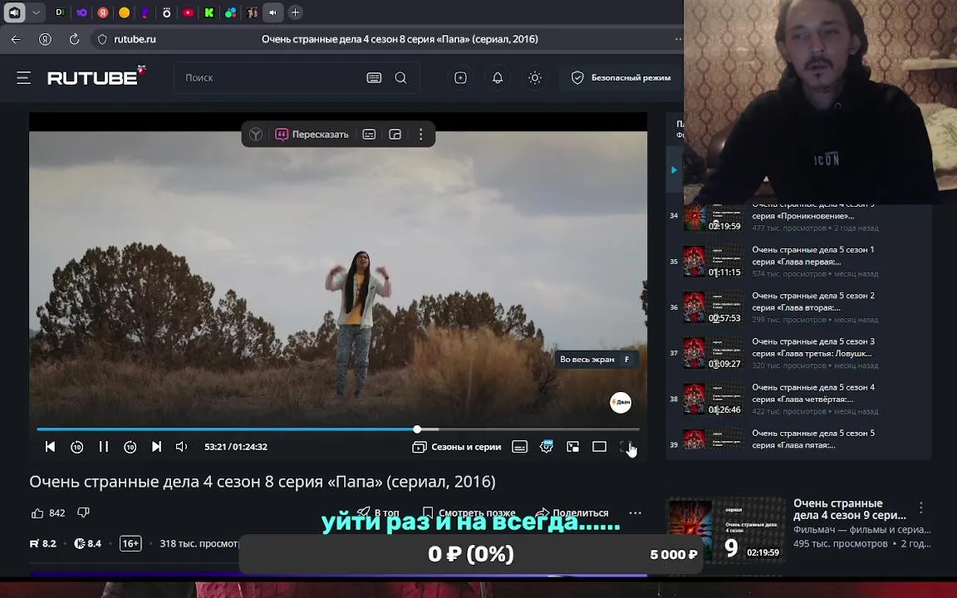Open player quality settings gear

click(547, 447)
